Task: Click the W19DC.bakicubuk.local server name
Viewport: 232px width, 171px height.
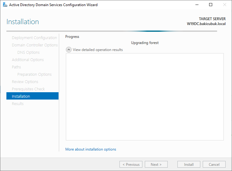Action: pos(206,24)
